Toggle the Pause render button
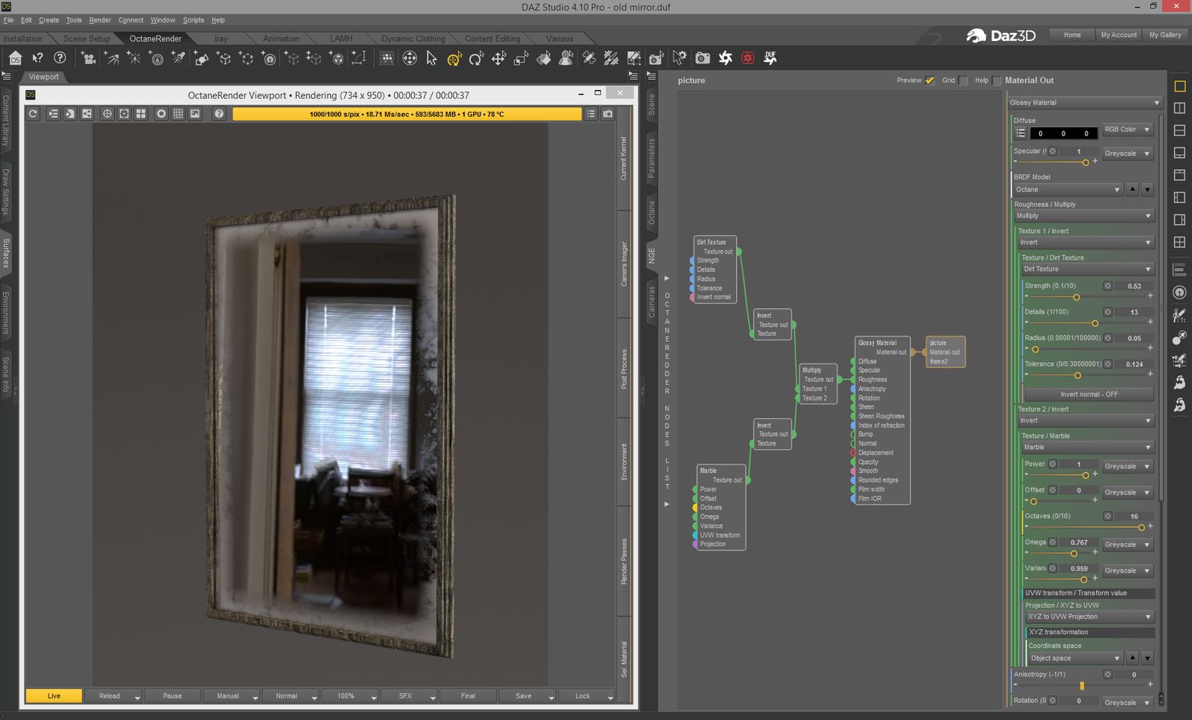This screenshot has width=1192, height=720. (x=172, y=696)
